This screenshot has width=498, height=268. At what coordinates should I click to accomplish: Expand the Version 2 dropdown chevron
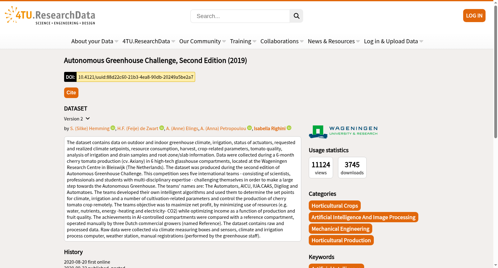(x=88, y=119)
